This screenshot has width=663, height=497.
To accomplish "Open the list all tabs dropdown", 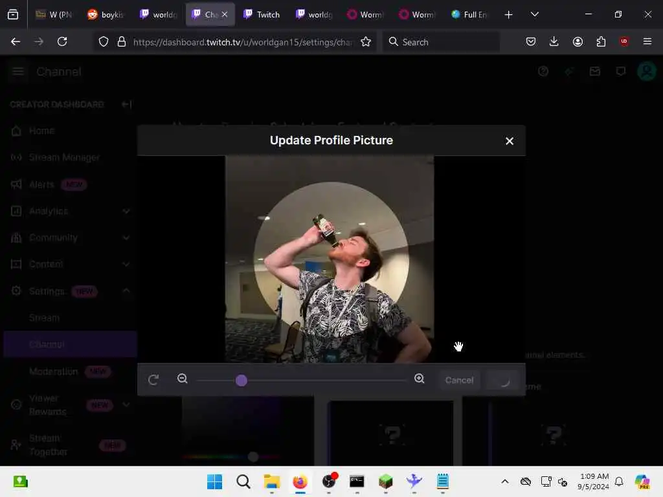I will pos(534,14).
